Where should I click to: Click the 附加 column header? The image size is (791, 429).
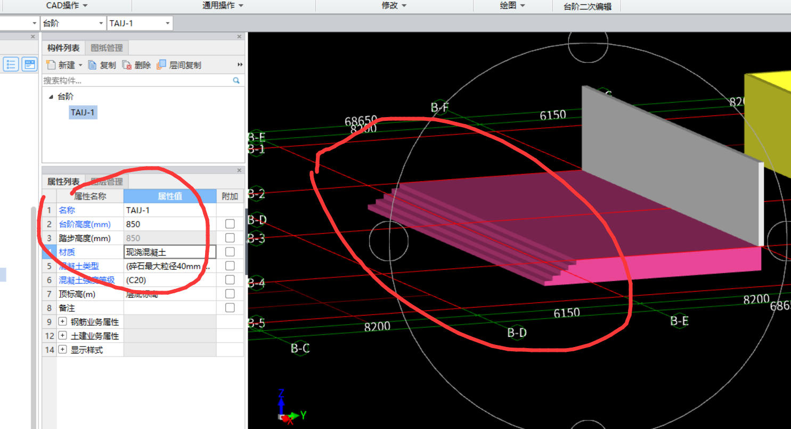(230, 196)
